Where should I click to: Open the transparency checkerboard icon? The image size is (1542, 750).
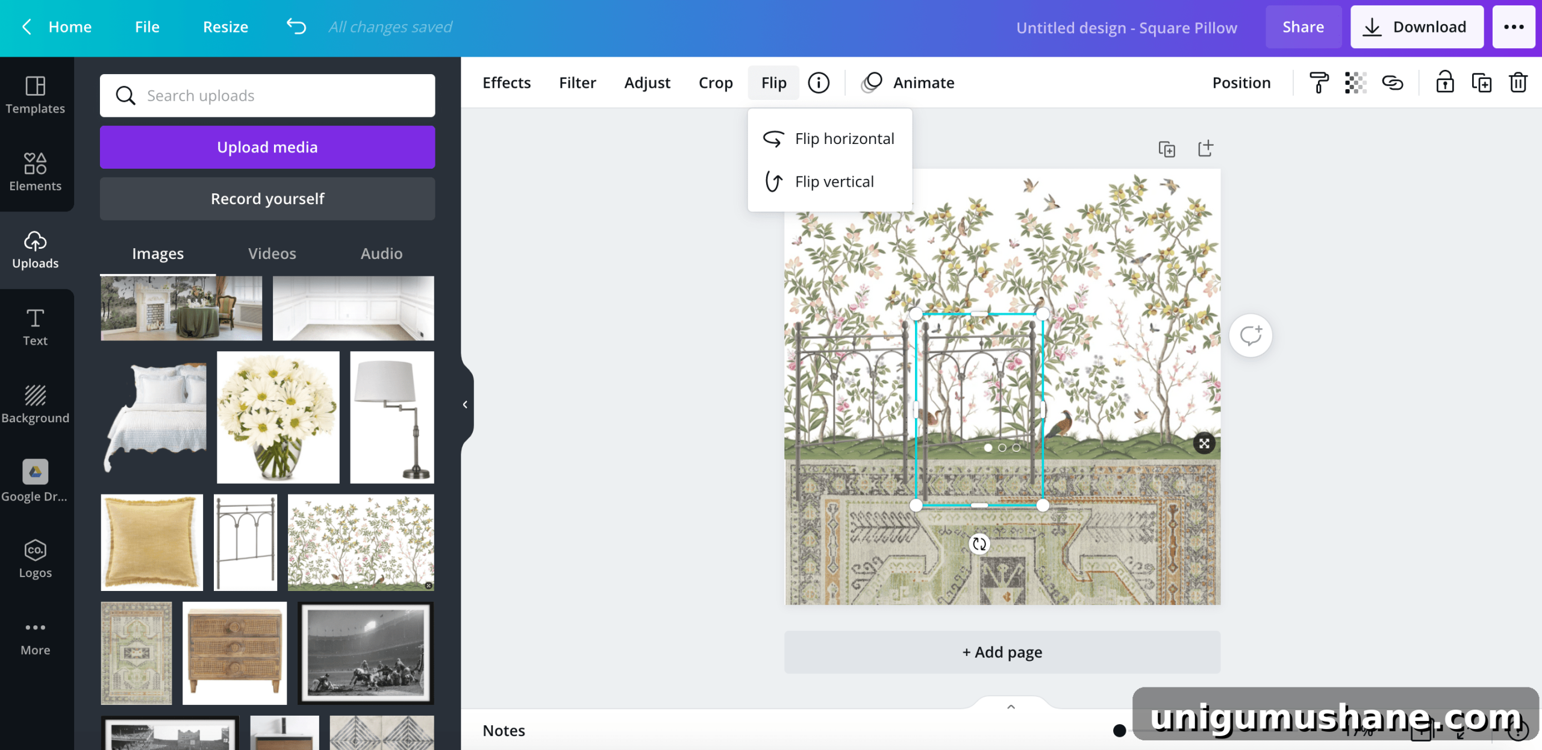[x=1355, y=83]
